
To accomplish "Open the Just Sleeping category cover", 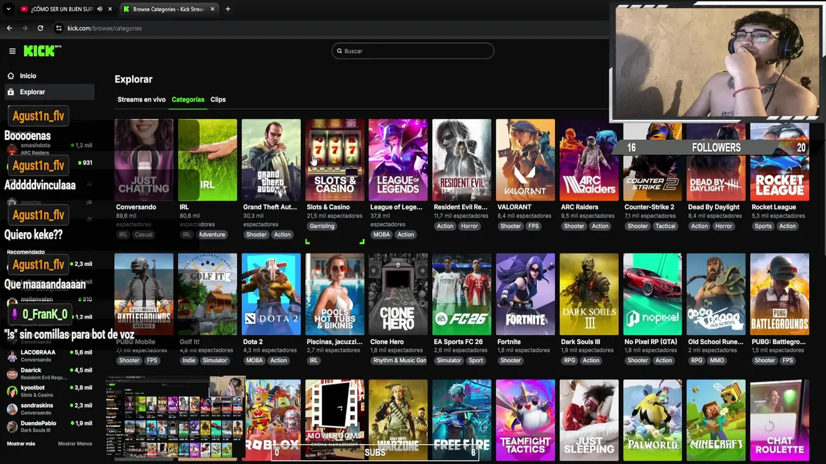I will pyautogui.click(x=589, y=420).
